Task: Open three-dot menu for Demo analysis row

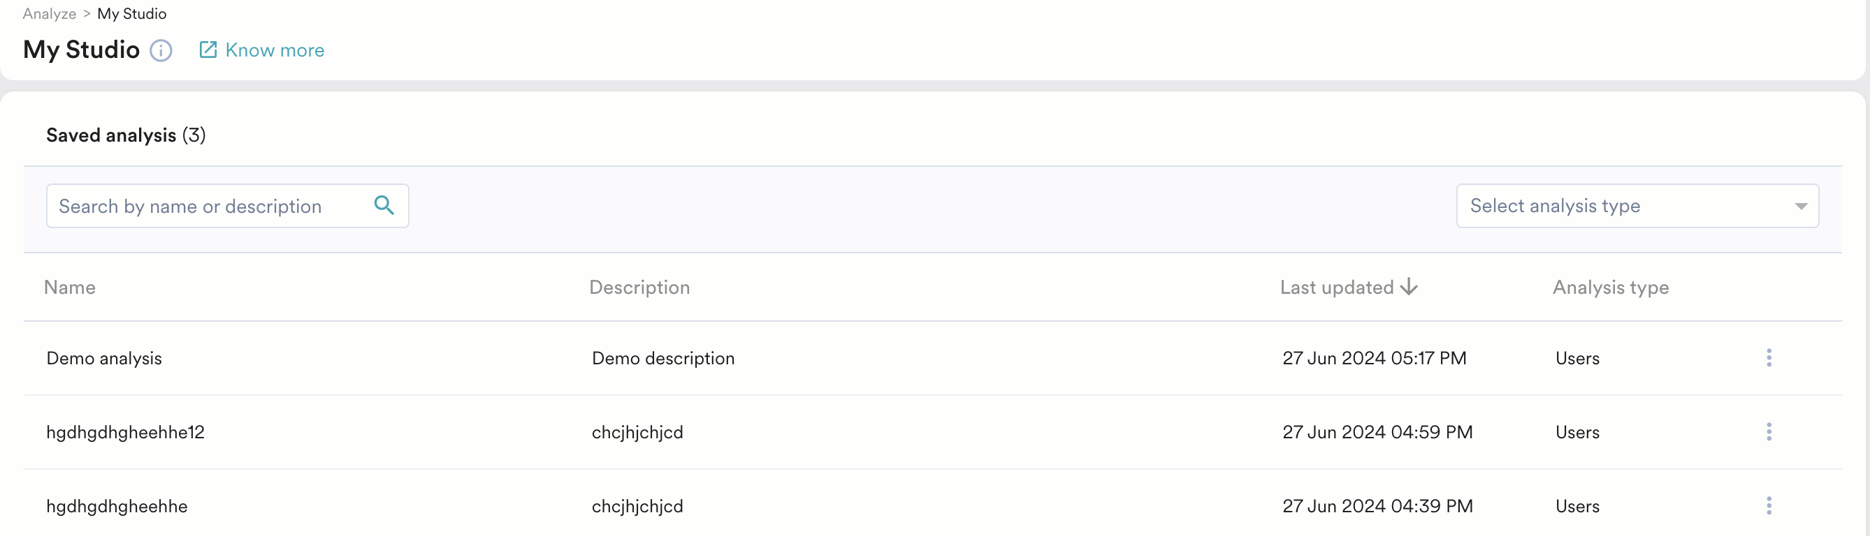Action: pyautogui.click(x=1769, y=358)
